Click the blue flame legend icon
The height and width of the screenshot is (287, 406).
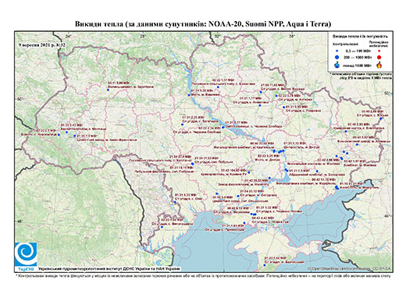coord(337,65)
